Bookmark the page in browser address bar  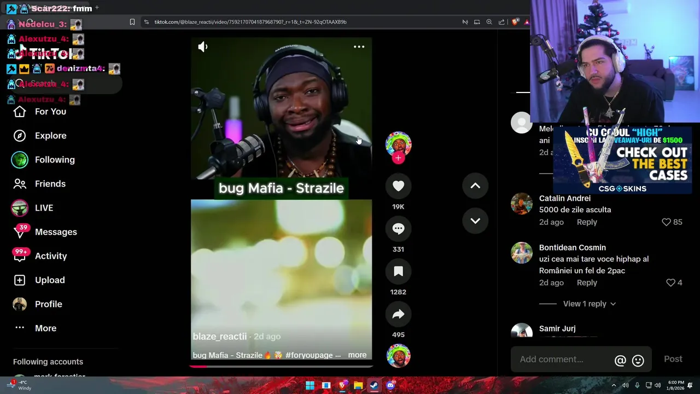coord(132,22)
